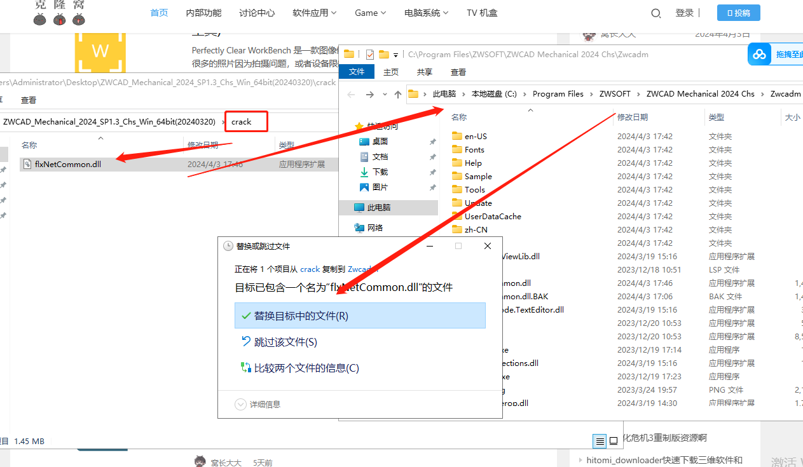Click the Fonts folder icon
The image size is (803, 467).
point(456,149)
